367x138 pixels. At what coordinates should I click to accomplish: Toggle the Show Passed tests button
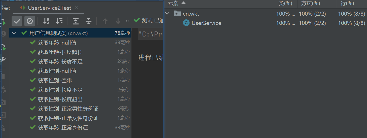(x=17, y=21)
